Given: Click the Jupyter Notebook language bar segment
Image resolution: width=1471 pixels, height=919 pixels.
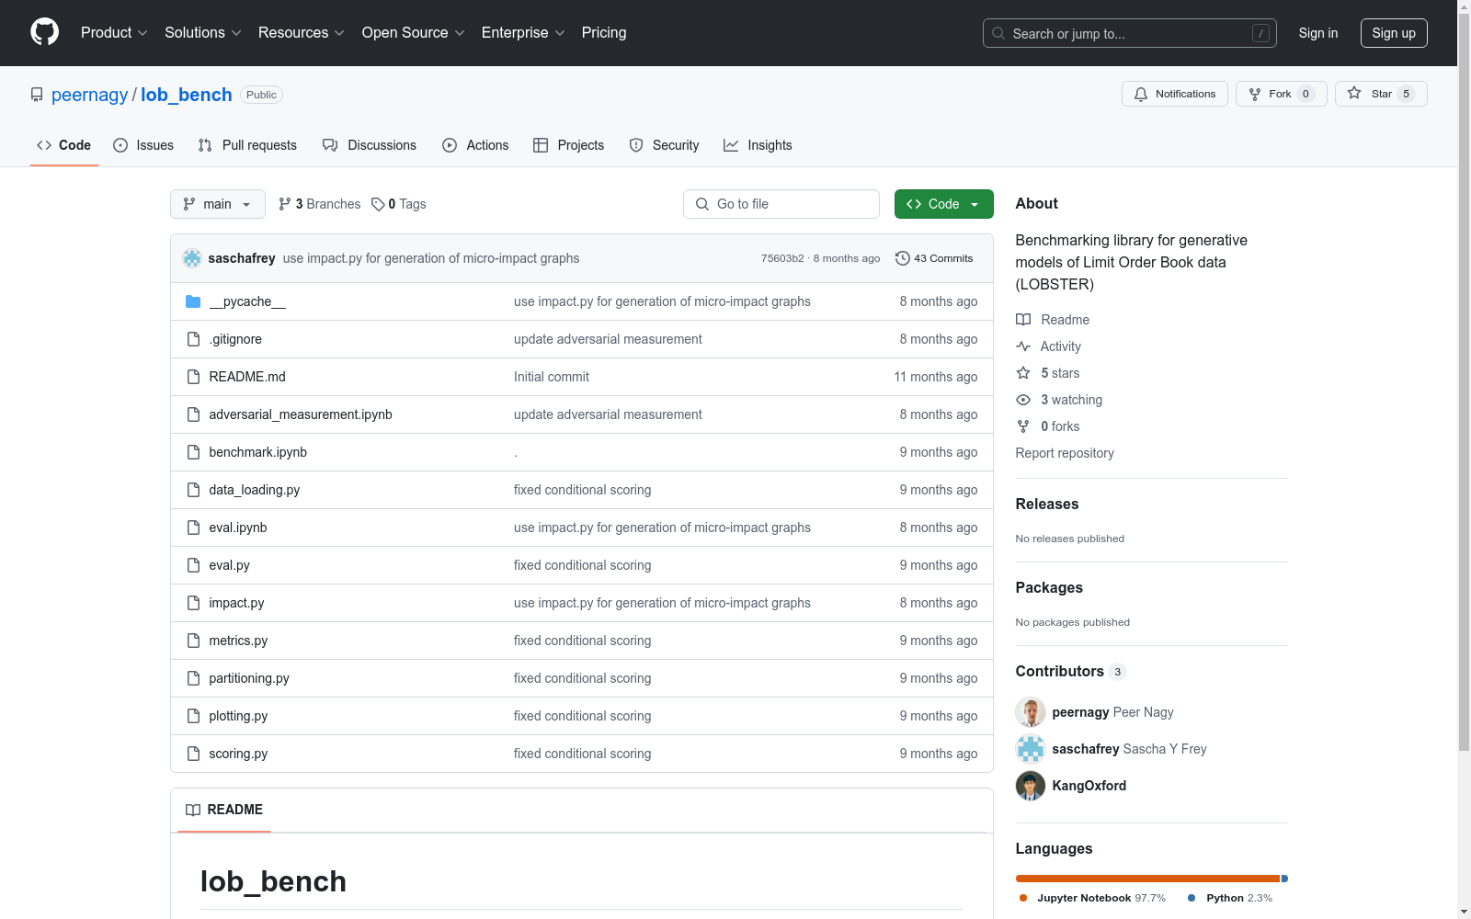Looking at the screenshot, I should (1147, 879).
